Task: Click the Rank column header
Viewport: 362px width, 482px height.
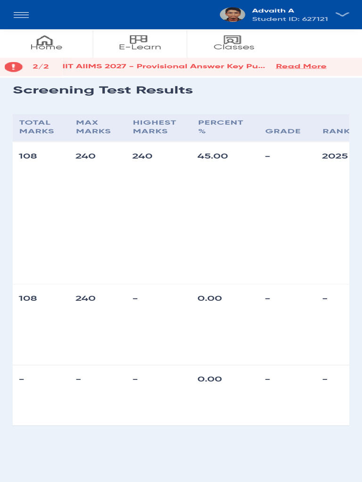Action: pyautogui.click(x=335, y=131)
